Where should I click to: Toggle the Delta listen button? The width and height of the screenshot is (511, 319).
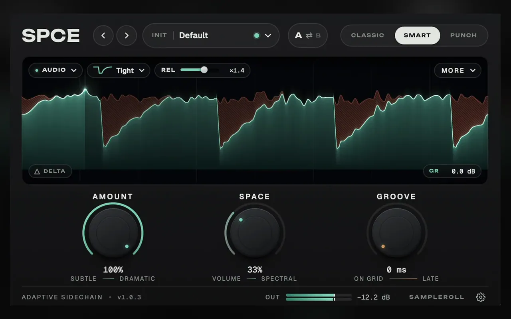pos(50,171)
